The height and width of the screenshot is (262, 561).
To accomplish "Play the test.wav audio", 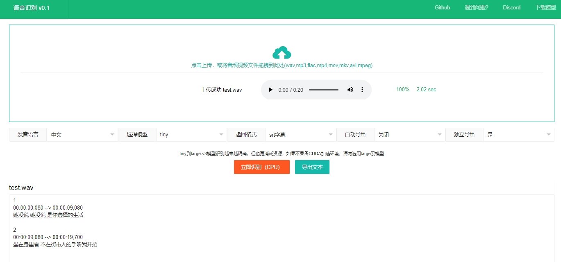I will point(270,90).
